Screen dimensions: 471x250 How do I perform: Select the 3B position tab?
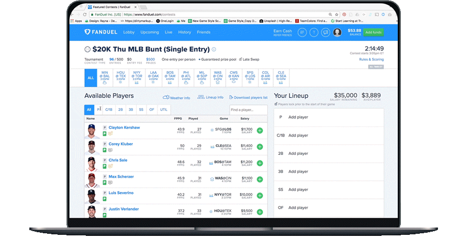point(131,110)
